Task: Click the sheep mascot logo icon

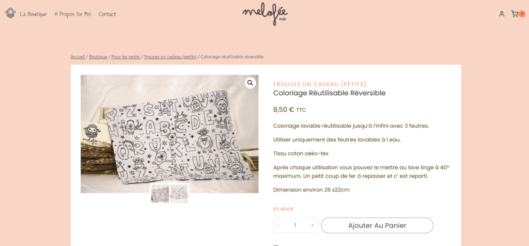Action: pyautogui.click(x=10, y=13)
